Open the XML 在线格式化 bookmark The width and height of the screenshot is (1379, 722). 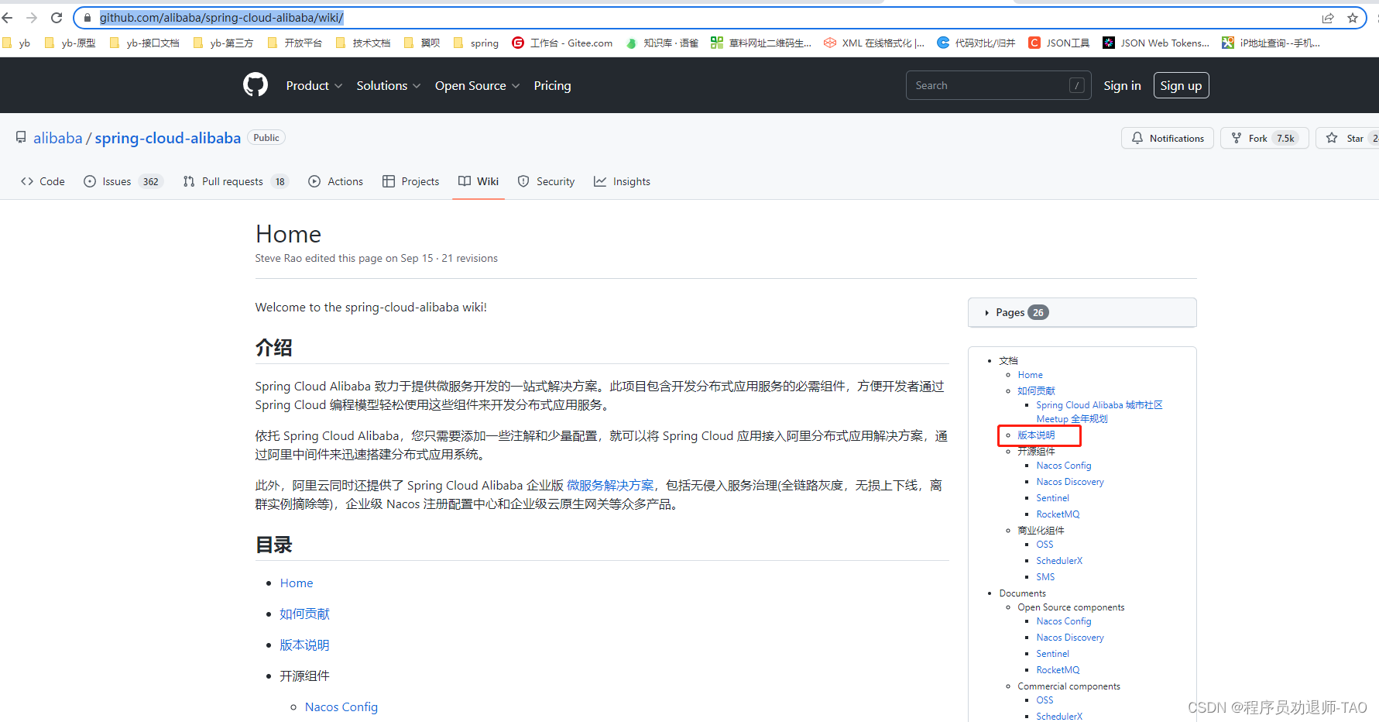(874, 43)
